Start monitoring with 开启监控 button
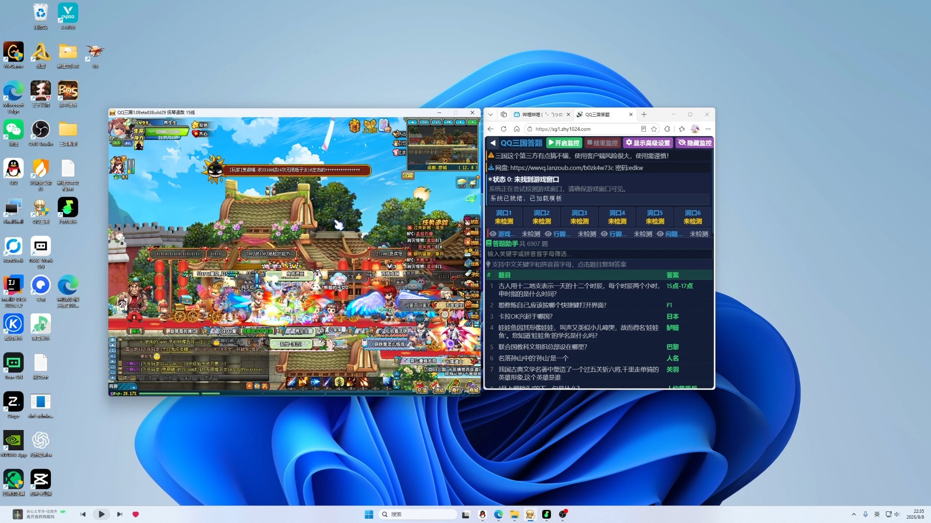This screenshot has width=931, height=523. coord(564,143)
